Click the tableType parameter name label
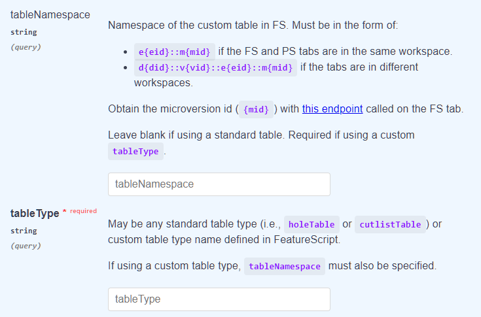This screenshot has width=481, height=317. pos(35,213)
